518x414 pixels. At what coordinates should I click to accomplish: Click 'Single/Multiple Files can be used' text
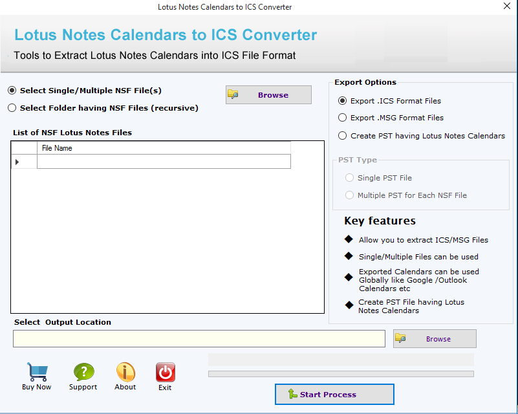point(418,257)
